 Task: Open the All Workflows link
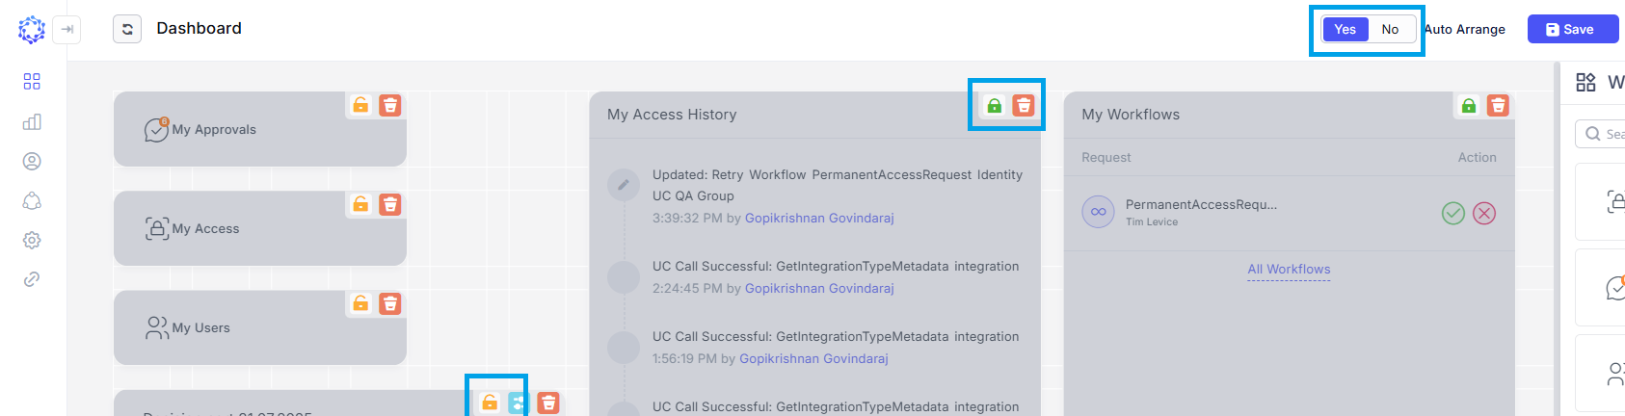pyautogui.click(x=1289, y=270)
